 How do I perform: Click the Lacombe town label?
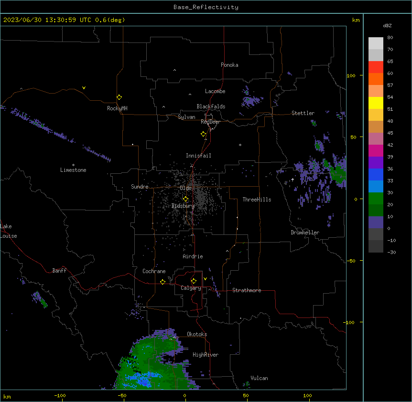pos(215,91)
